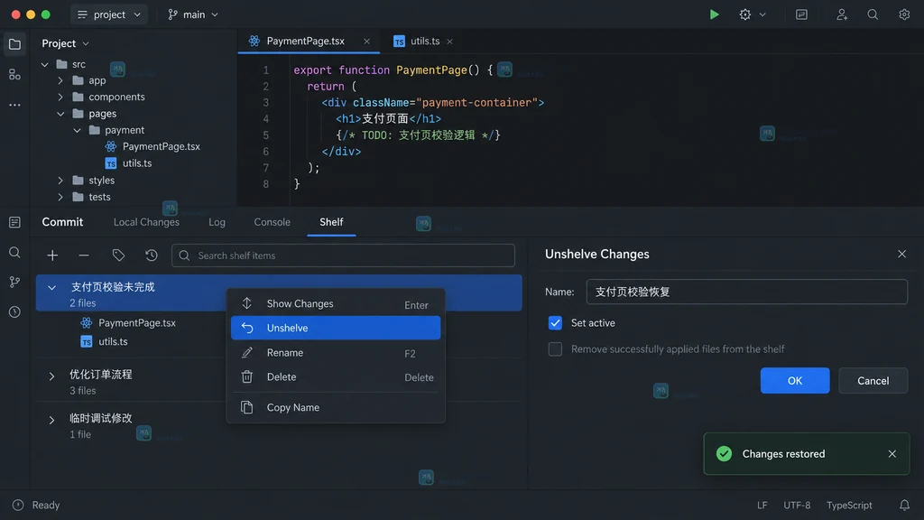Run the project with the green play button
Image resolution: width=924 pixels, height=520 pixels.
pos(714,14)
